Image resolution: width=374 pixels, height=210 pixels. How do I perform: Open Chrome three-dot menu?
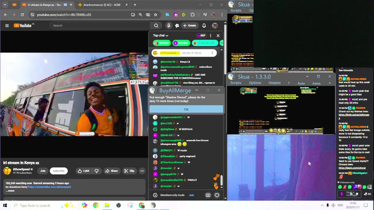click(222, 15)
